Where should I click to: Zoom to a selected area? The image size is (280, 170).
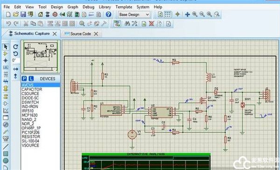(217, 14)
